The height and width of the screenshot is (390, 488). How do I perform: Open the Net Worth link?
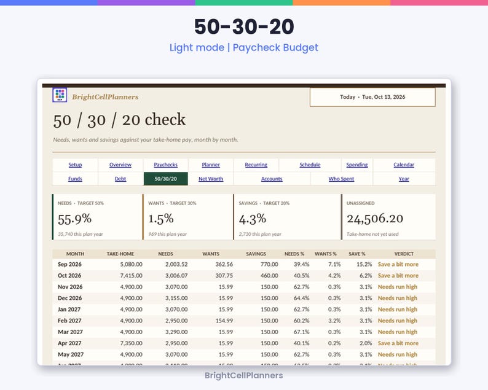211,179
